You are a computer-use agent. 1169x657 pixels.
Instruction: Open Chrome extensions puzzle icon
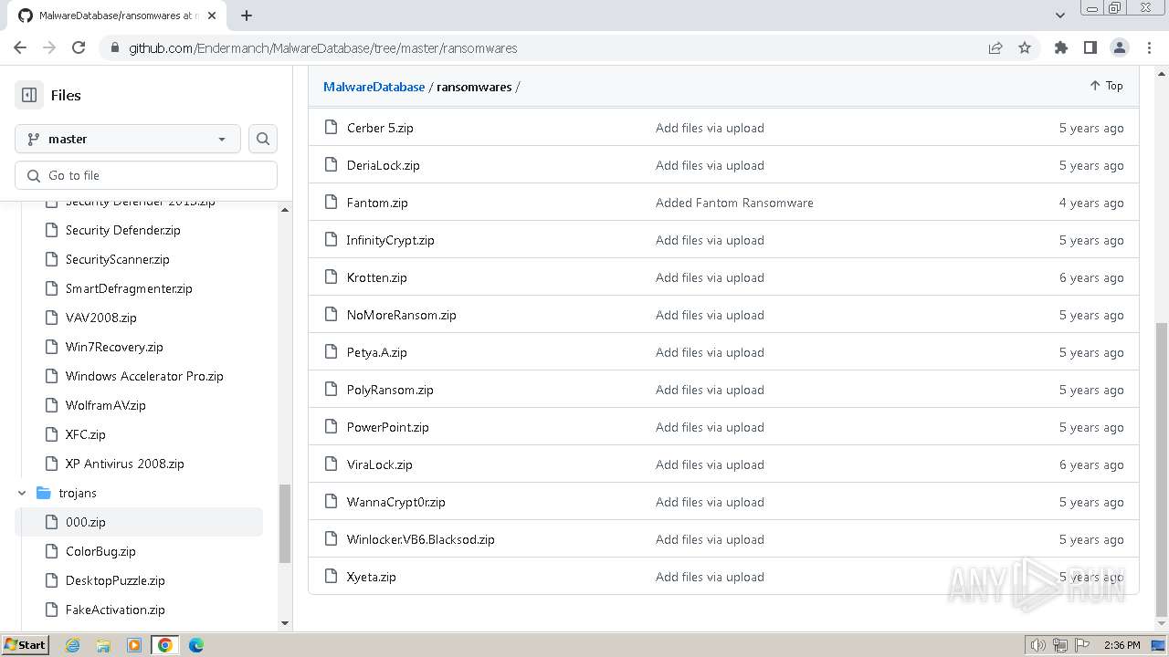point(1060,47)
